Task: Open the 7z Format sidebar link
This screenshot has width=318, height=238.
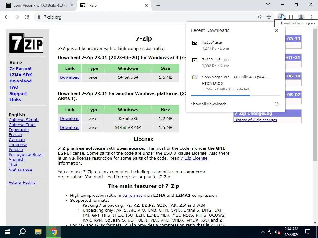Action: point(20,68)
